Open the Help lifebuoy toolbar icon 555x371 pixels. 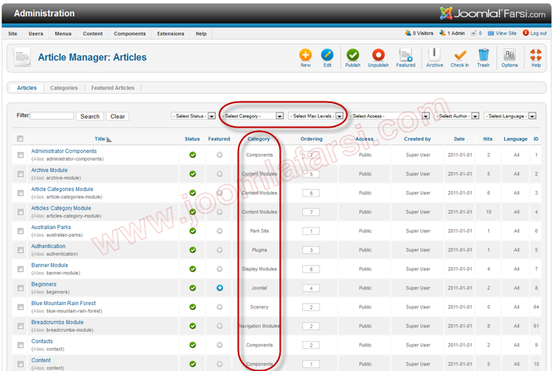coord(536,55)
